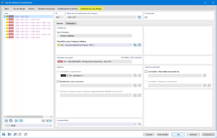
Task: Click the Calculer button
Action: pos(149,134)
